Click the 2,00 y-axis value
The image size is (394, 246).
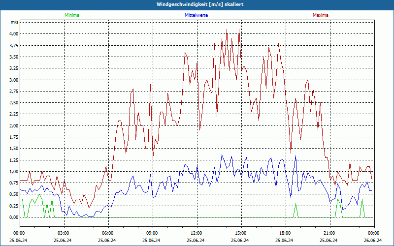tap(14, 126)
